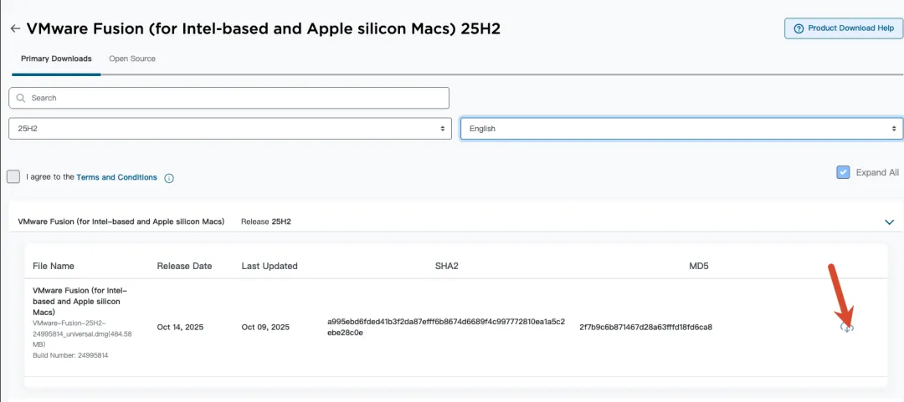The height and width of the screenshot is (402, 904).
Task: Uncheck the Expand All checkbox
Action: coord(843,172)
